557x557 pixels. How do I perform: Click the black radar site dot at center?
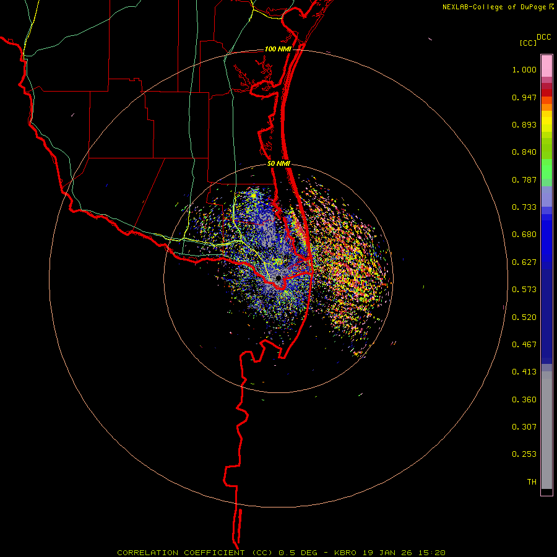point(278,278)
